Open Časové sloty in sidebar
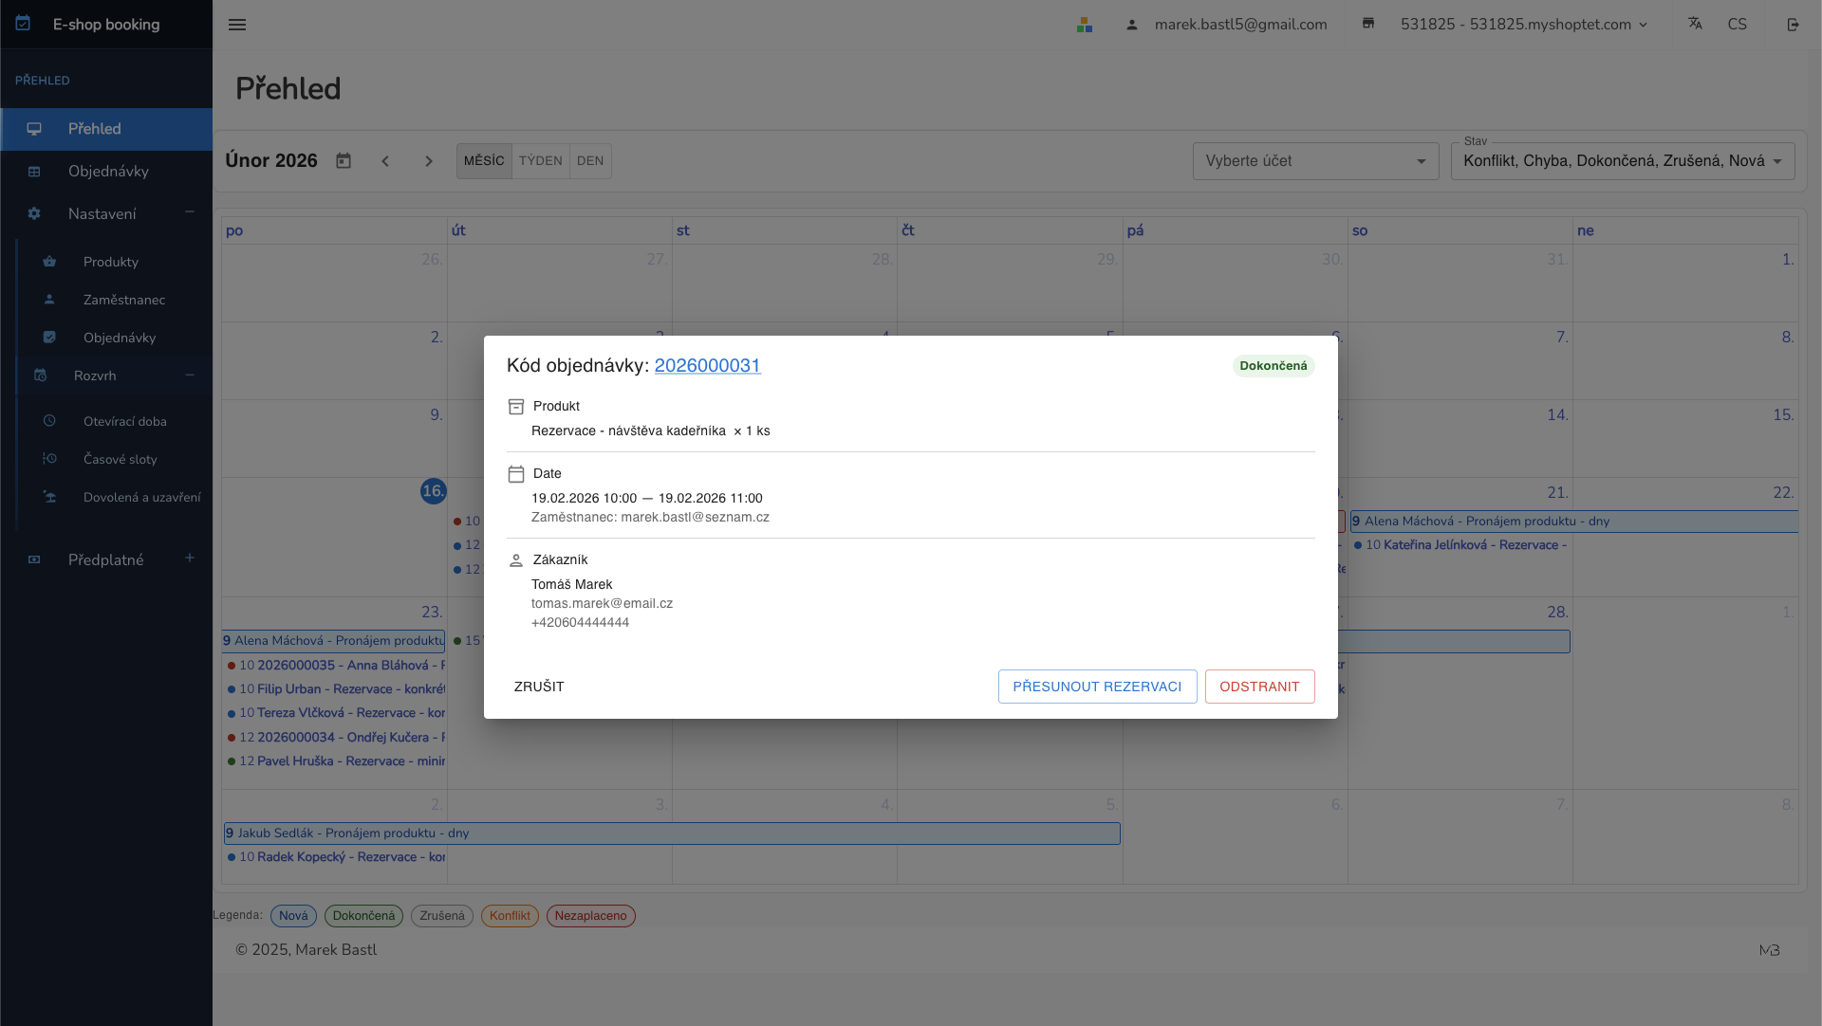1822x1026 pixels. 121,459
